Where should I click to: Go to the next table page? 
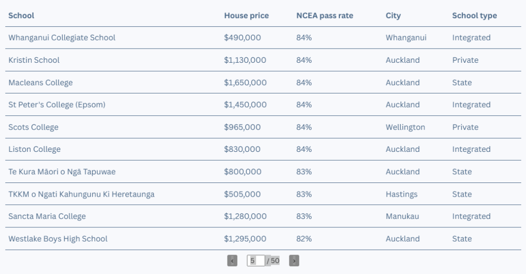point(294,260)
